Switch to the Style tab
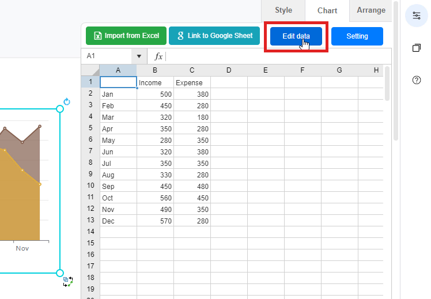 [x=283, y=10]
